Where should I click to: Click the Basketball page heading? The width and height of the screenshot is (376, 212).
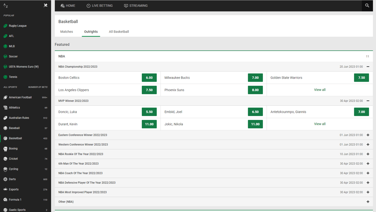68,22
